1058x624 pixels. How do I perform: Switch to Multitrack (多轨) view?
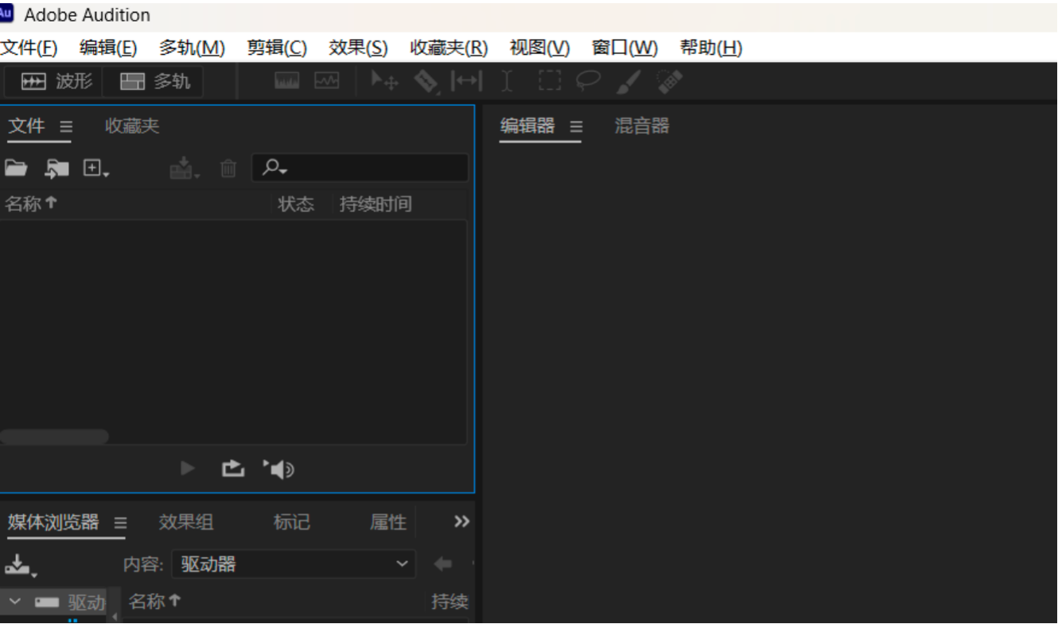coord(154,81)
